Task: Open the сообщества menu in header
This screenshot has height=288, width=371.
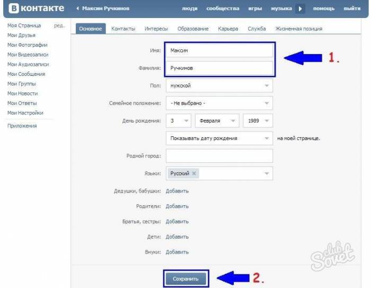Action: 223,8
